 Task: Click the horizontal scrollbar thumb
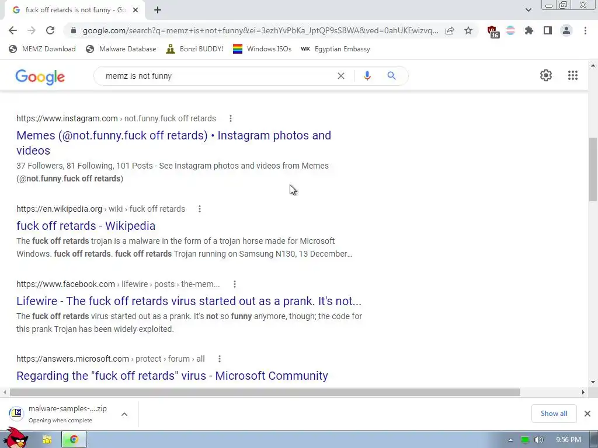(265, 392)
